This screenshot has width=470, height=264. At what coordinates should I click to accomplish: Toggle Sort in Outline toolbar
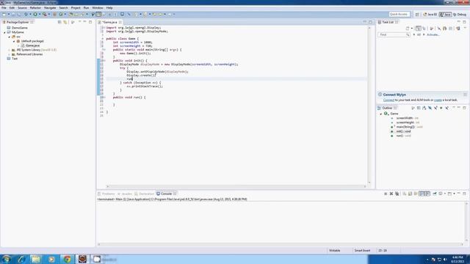click(x=424, y=108)
